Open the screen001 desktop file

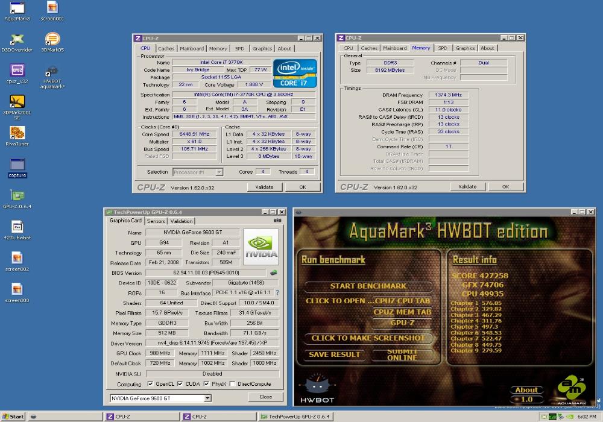(52, 11)
